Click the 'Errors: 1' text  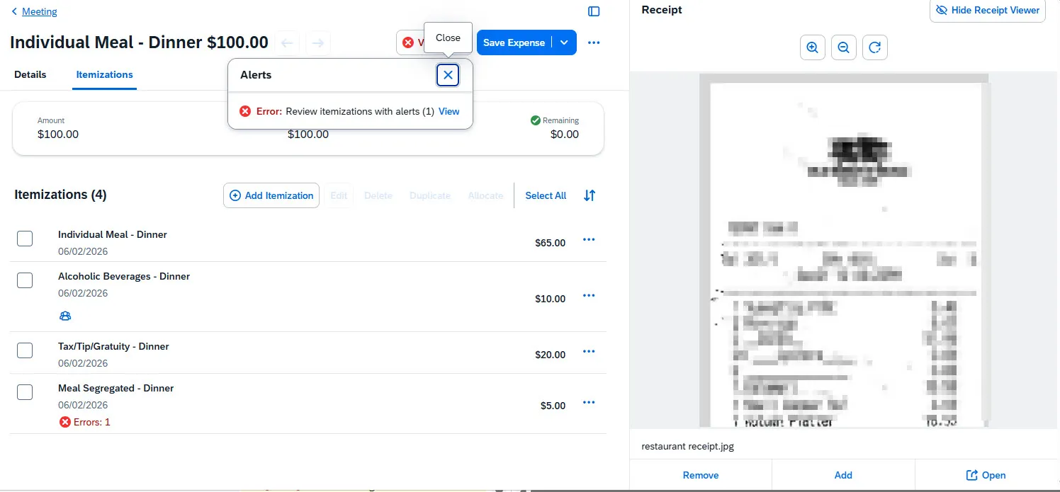point(92,422)
